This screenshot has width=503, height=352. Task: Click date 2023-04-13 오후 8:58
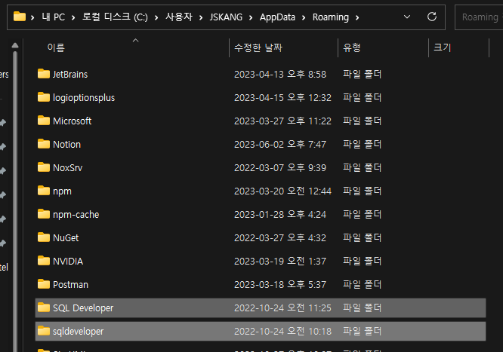pyautogui.click(x=280, y=75)
